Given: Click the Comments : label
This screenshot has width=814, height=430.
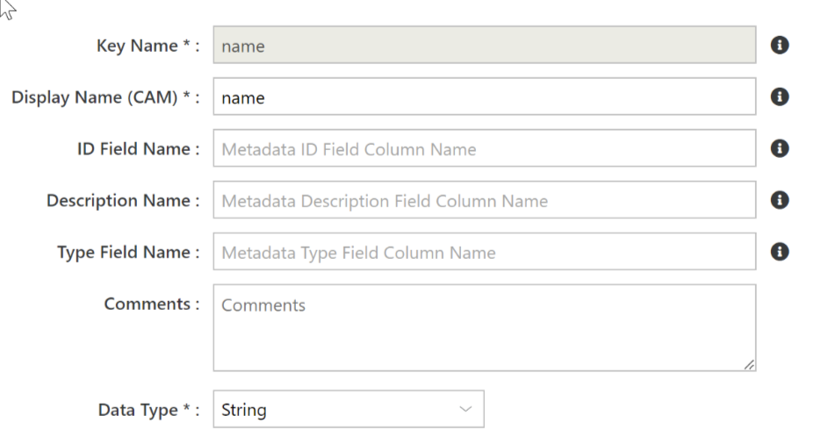Looking at the screenshot, I should (152, 304).
